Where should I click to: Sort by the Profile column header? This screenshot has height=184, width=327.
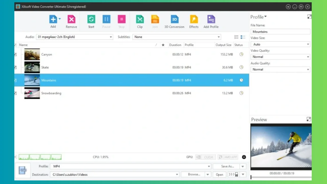pos(189,45)
